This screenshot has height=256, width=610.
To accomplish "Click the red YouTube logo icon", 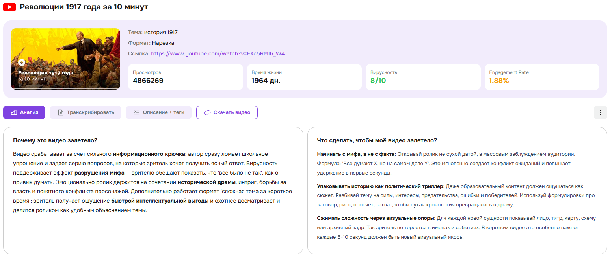I will pos(9,7).
